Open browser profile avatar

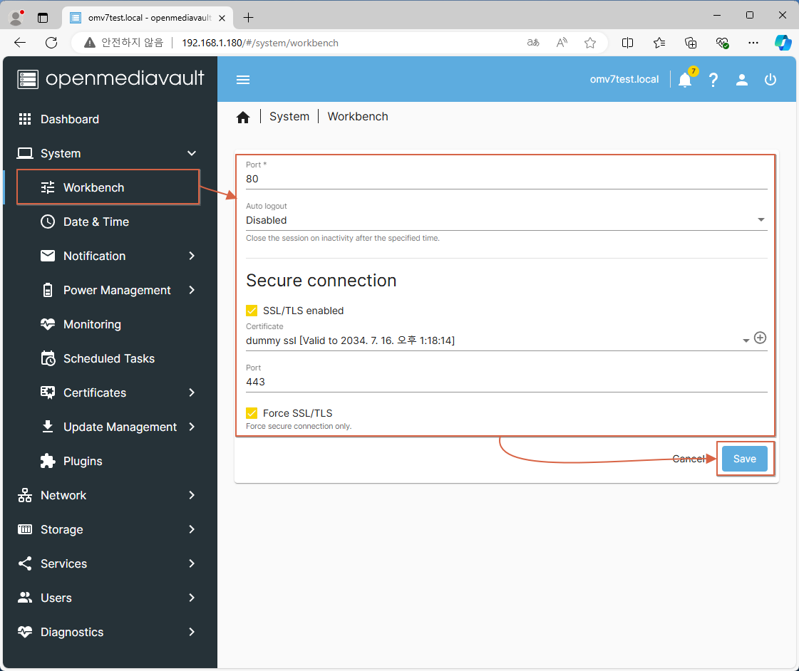tap(16, 18)
